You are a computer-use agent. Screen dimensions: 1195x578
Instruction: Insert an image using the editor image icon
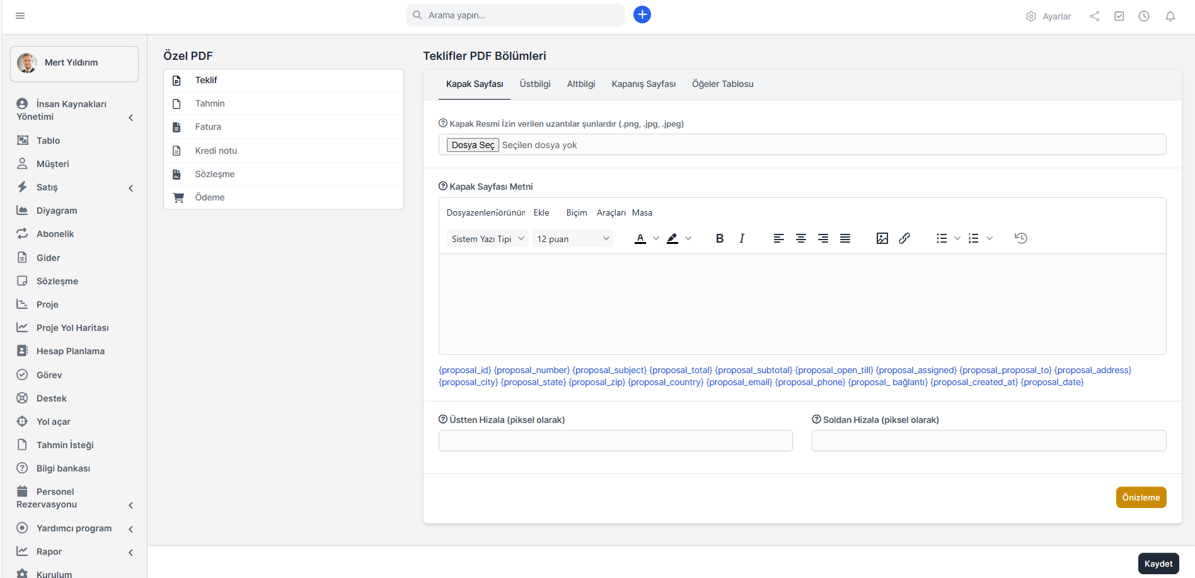coord(882,238)
